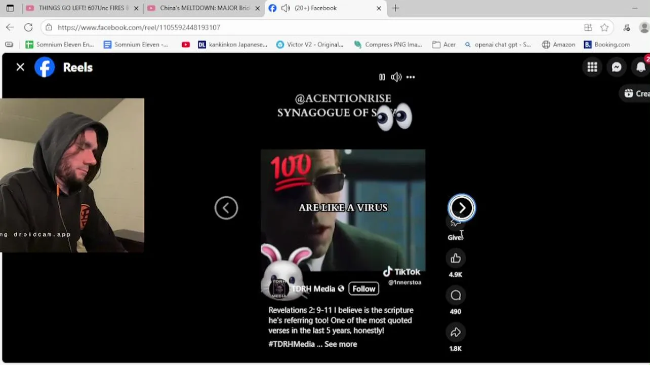Open Victor V2 - Original bookmark

pos(310,45)
